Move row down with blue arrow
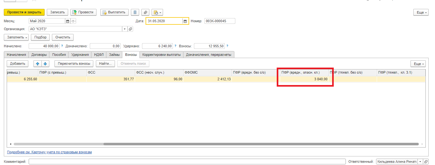Image resolution: width=435 pixels, height=165 pixels. point(45,64)
